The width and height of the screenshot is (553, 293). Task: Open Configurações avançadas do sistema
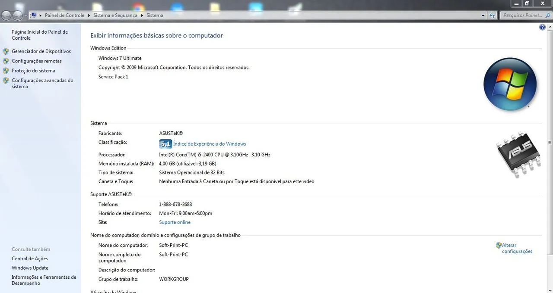pos(42,84)
